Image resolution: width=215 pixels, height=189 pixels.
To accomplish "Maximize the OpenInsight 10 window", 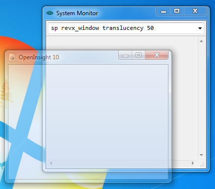I will click(x=139, y=55).
